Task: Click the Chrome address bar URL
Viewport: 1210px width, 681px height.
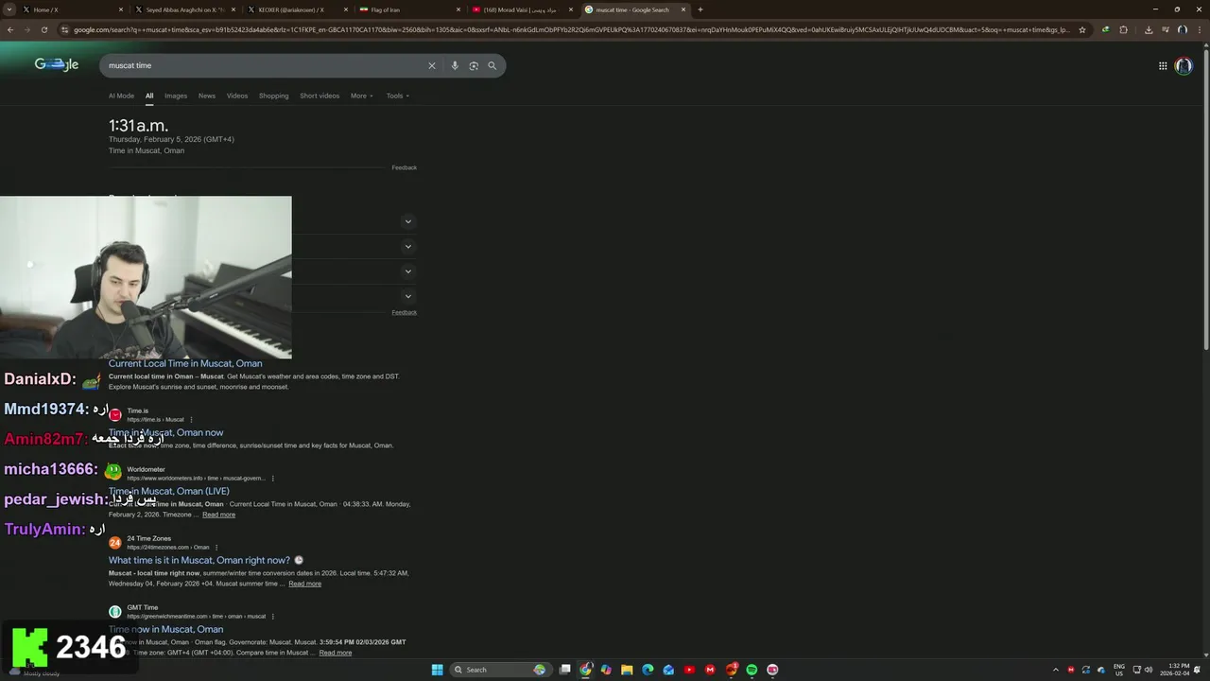Action: point(571,29)
